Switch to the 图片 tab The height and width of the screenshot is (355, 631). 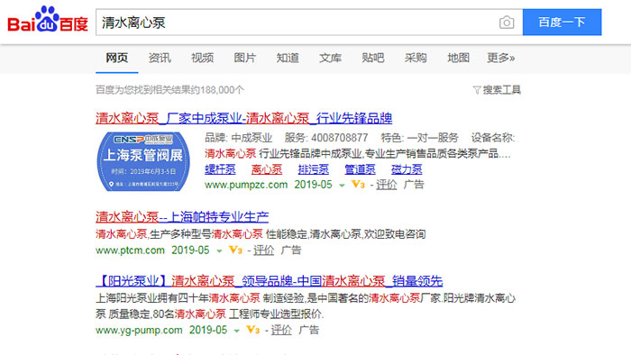click(x=245, y=58)
